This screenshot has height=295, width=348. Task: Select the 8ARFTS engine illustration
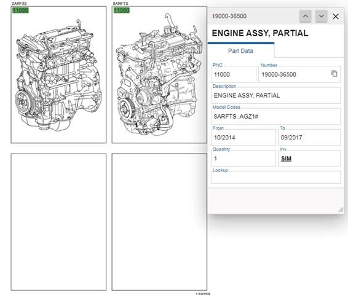159,75
